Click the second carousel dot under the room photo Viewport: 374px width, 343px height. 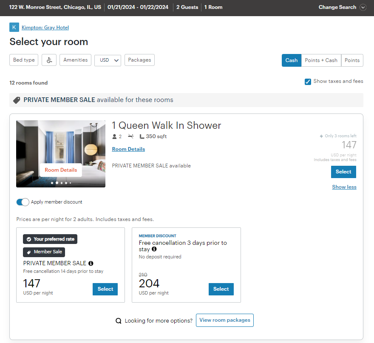point(57,183)
